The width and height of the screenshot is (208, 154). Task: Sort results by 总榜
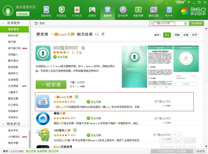(186, 35)
